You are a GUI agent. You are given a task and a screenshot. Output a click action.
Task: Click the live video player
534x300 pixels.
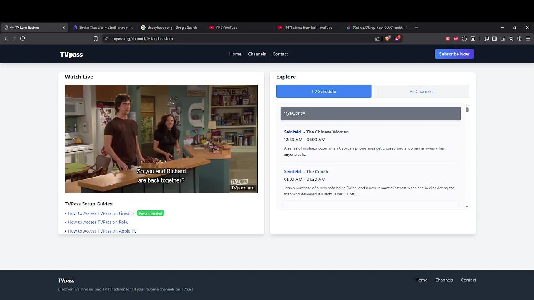(161, 139)
